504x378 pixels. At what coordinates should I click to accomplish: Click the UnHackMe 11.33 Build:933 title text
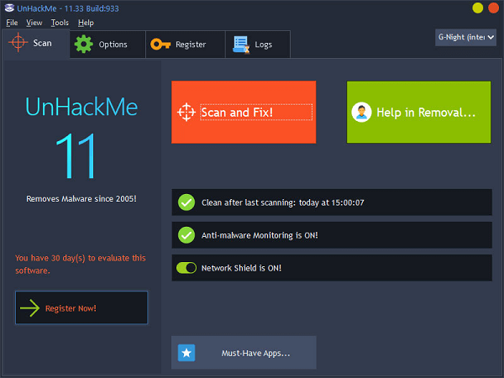pyautogui.click(x=68, y=8)
